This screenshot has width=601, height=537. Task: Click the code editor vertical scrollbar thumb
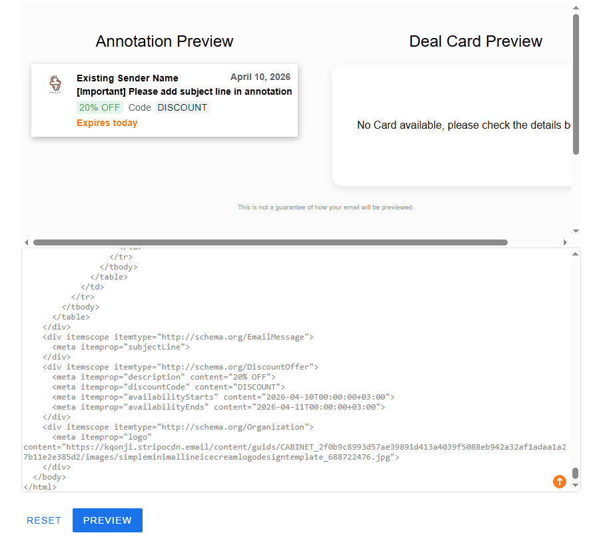(x=576, y=473)
